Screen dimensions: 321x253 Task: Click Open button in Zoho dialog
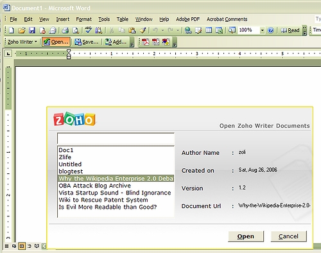pyautogui.click(x=246, y=236)
